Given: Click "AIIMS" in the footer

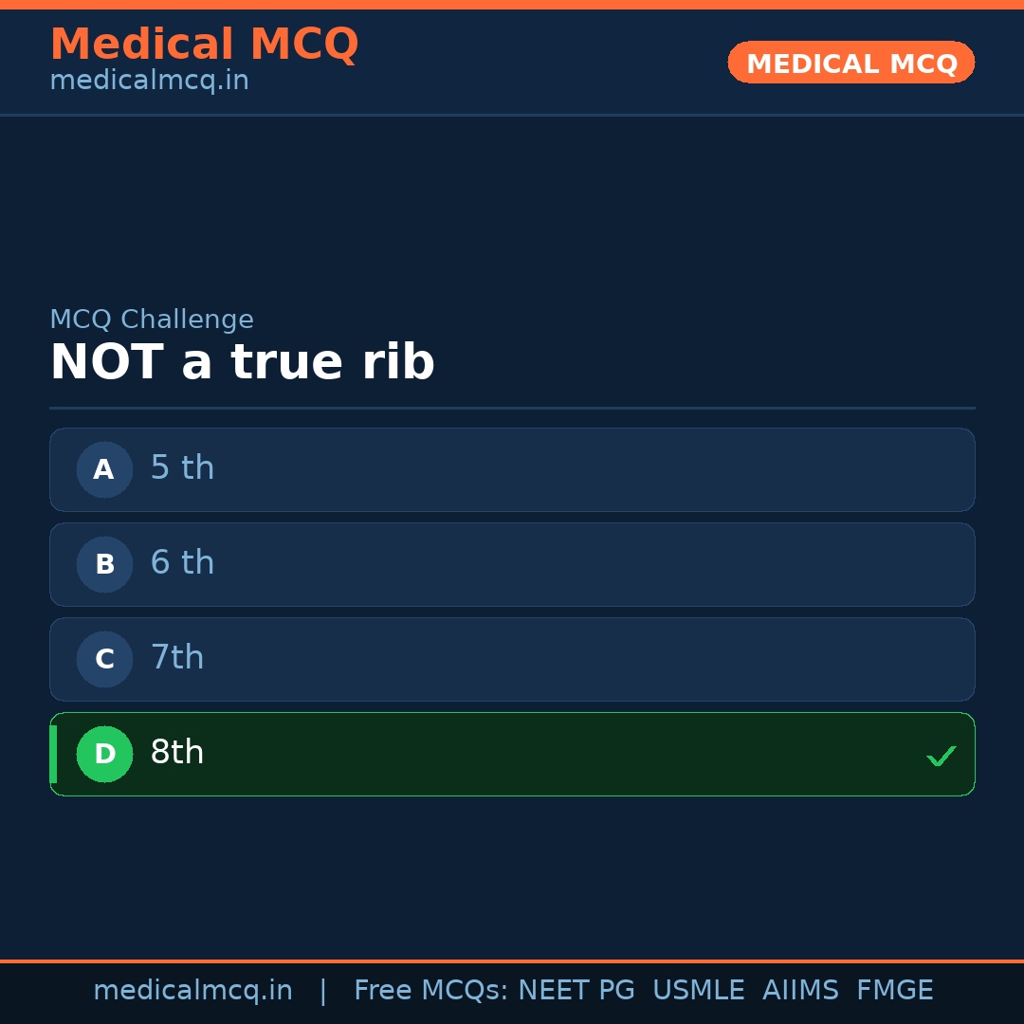Looking at the screenshot, I should 800,991.
